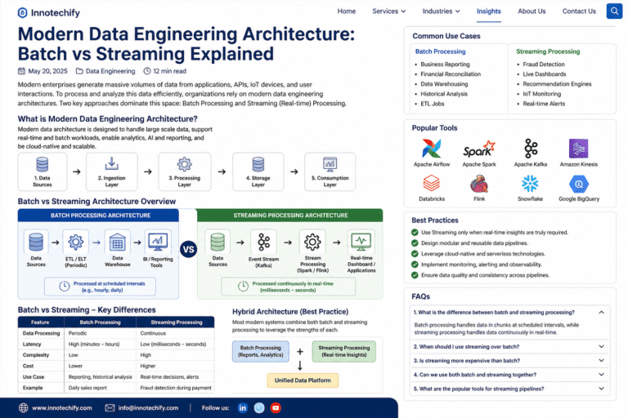Open the LinkedIn follow icon
This screenshot has width=628, height=418.
(242, 408)
